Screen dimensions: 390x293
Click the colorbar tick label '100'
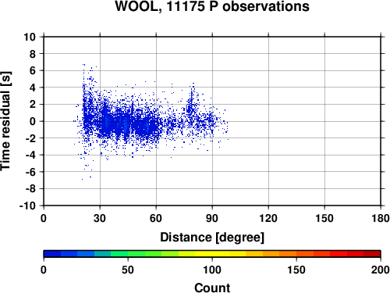pyautogui.click(x=212, y=270)
